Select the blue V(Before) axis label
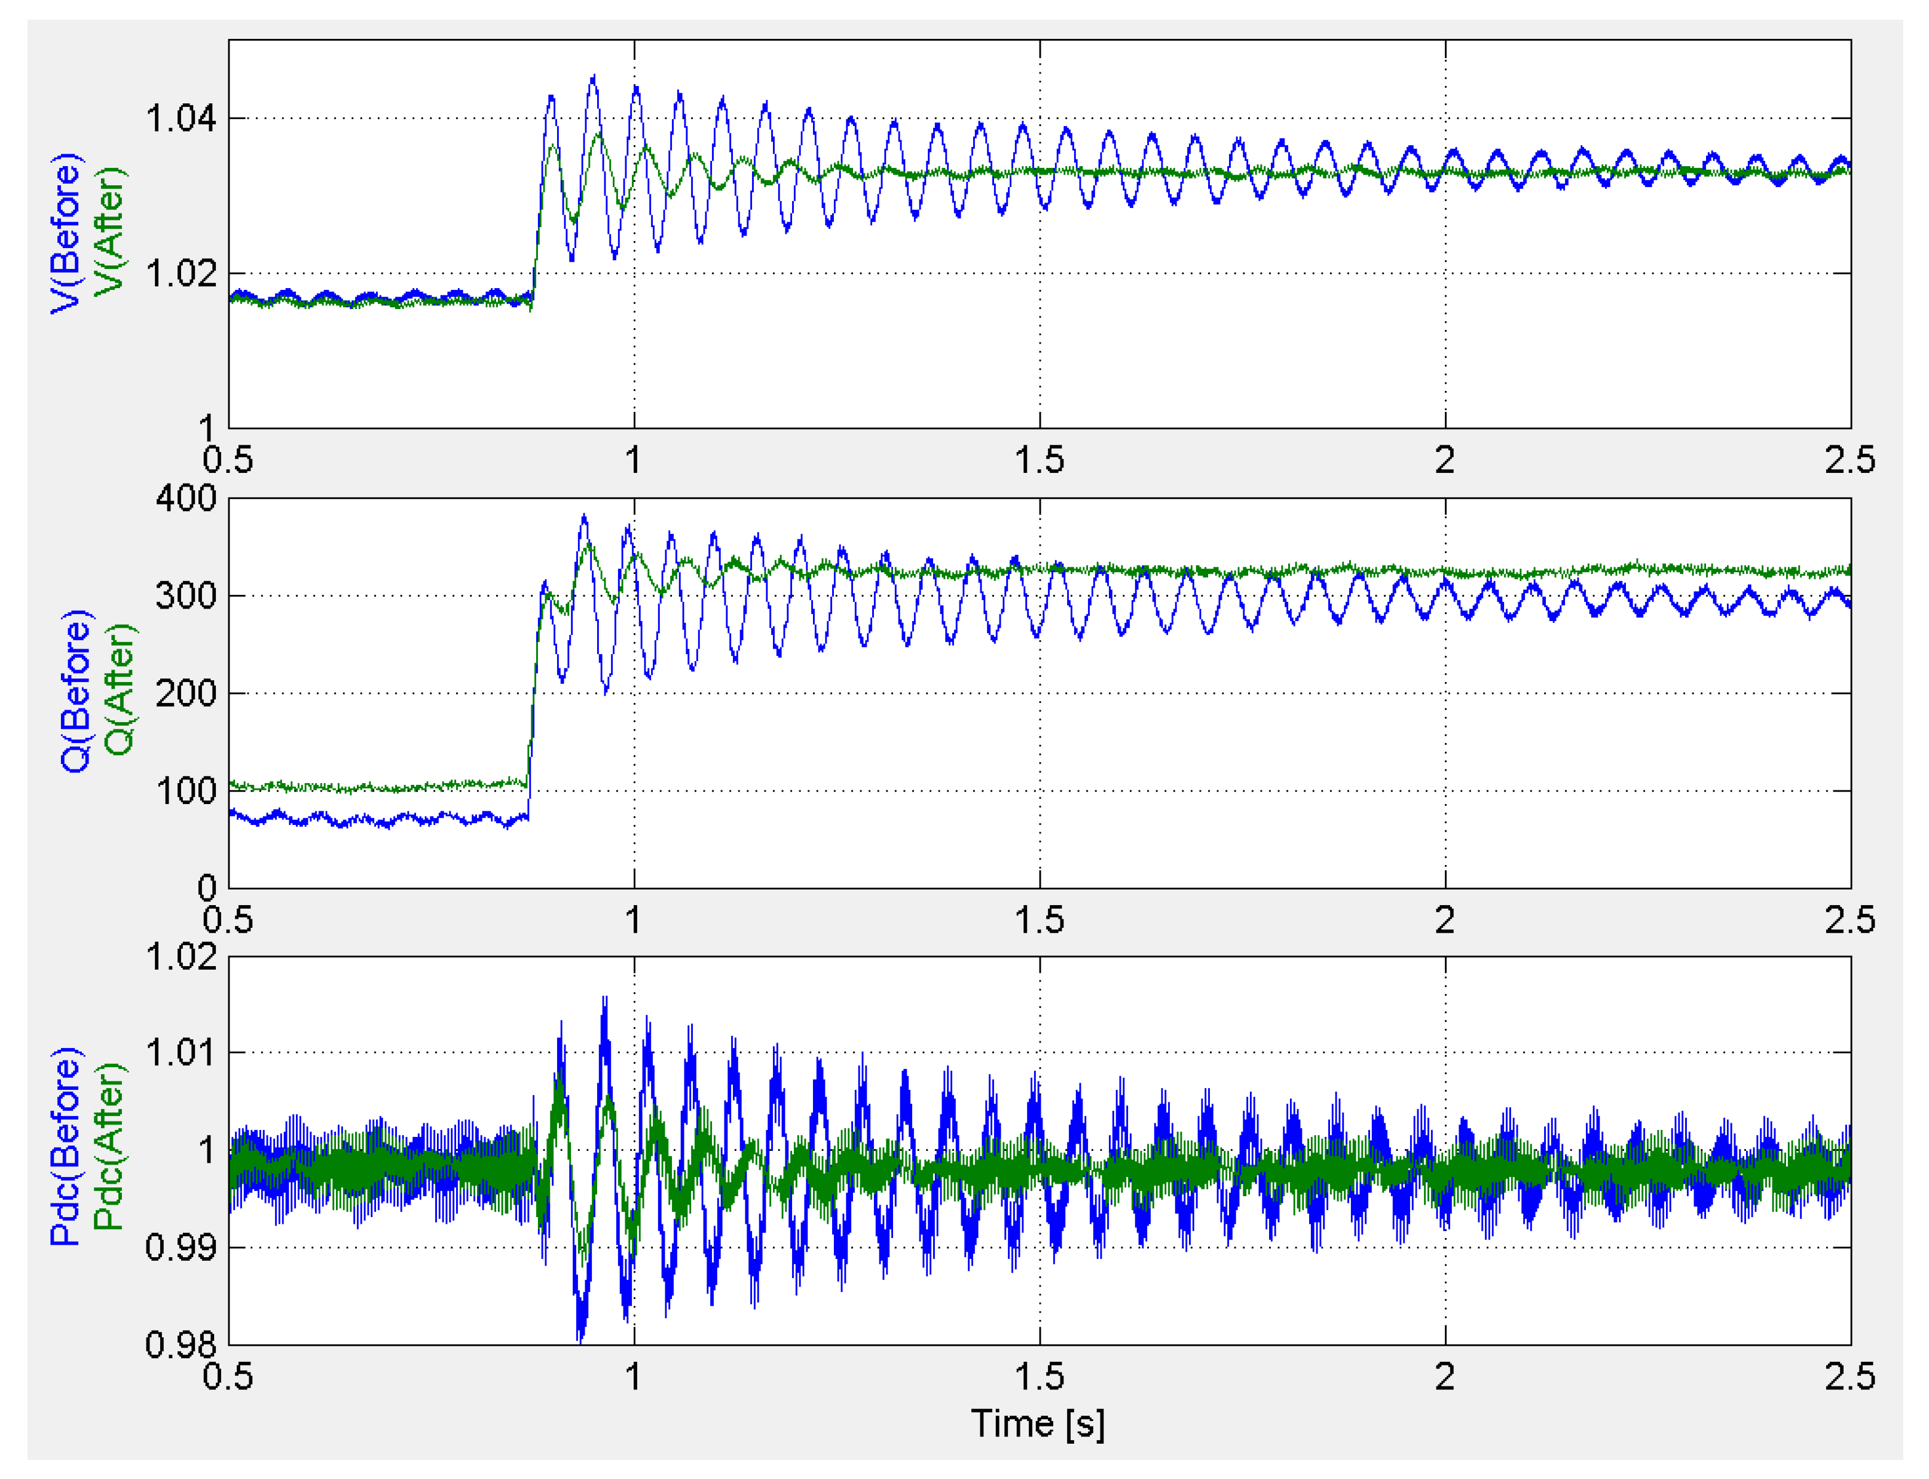This screenshot has width=1929, height=1479. (66, 233)
